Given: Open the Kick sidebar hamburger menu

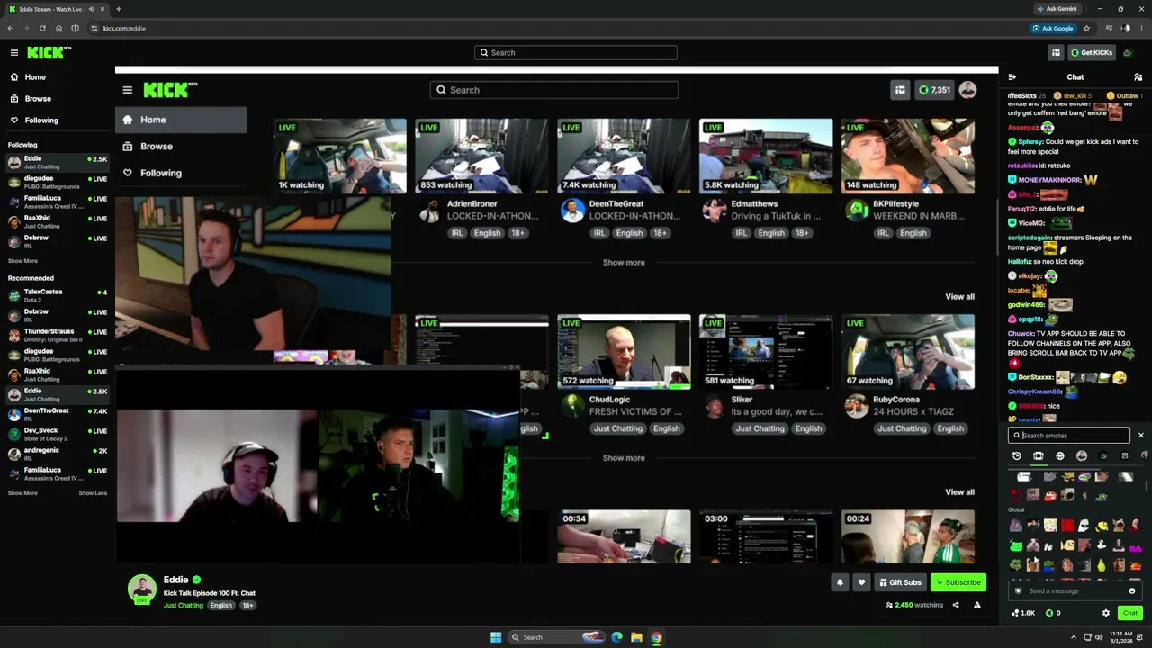Looking at the screenshot, I should pyautogui.click(x=13, y=53).
